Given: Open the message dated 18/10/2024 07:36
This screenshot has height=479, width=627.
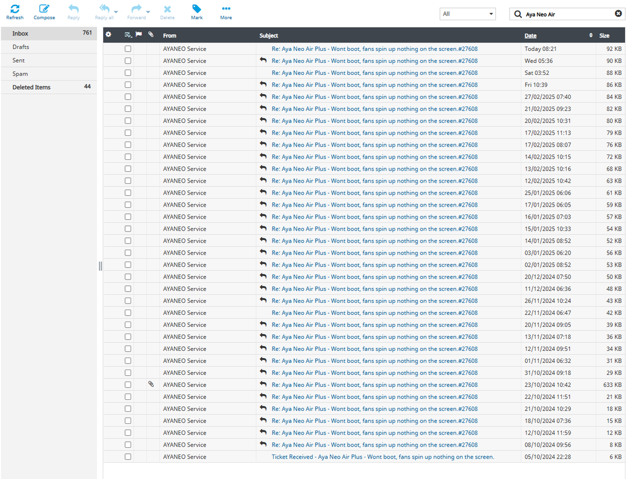Looking at the screenshot, I should [x=375, y=421].
